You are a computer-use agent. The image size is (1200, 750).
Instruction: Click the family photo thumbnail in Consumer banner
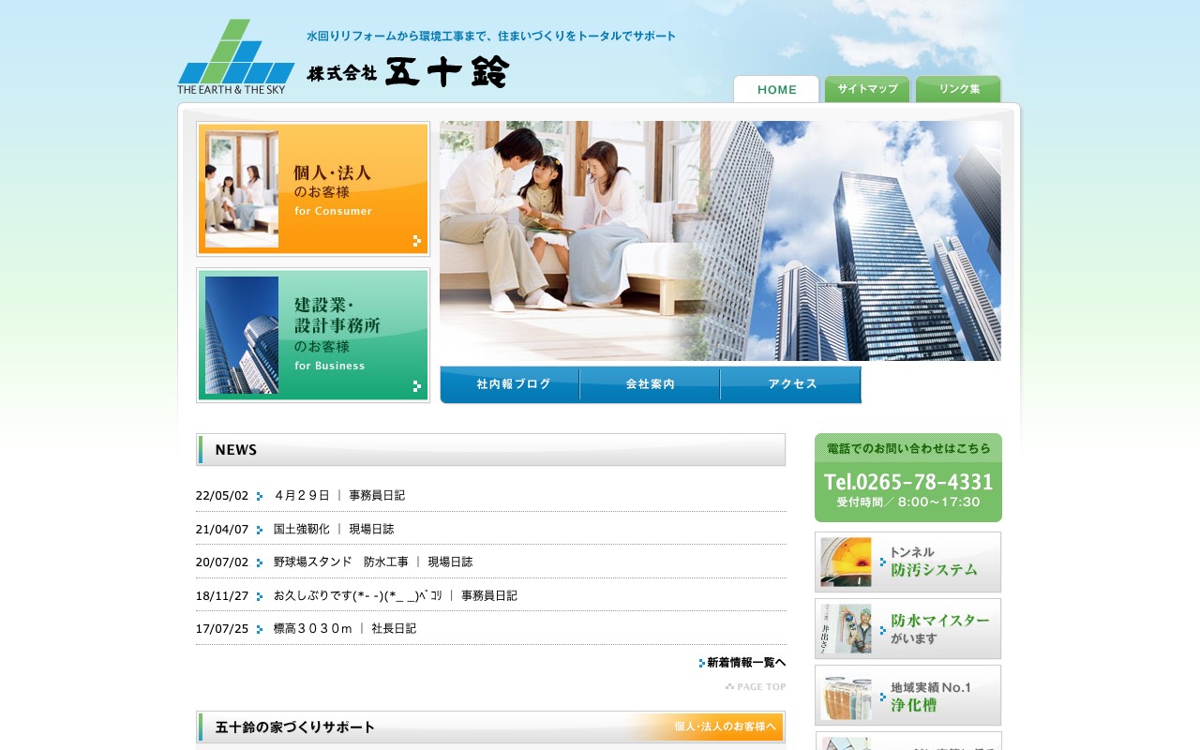[242, 188]
